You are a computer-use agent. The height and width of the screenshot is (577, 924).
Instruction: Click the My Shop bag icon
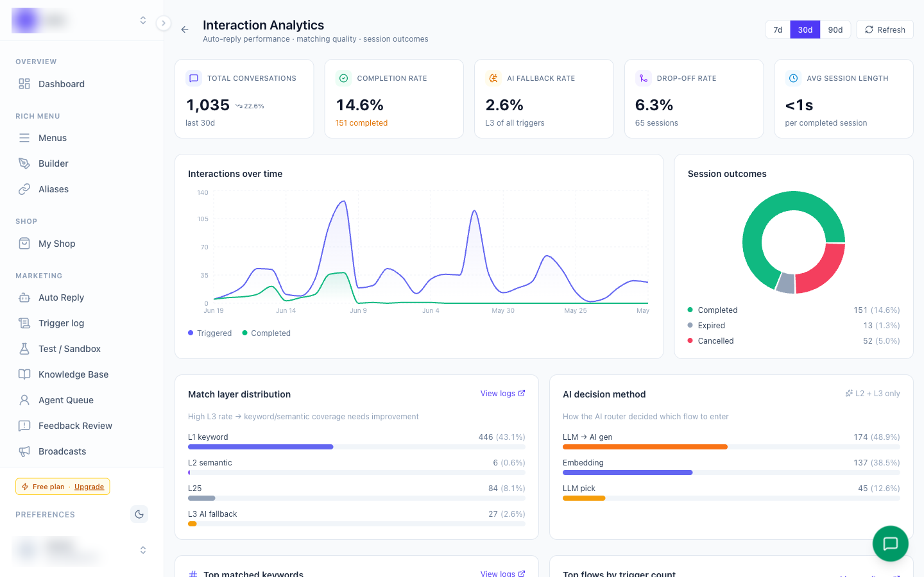tap(24, 244)
